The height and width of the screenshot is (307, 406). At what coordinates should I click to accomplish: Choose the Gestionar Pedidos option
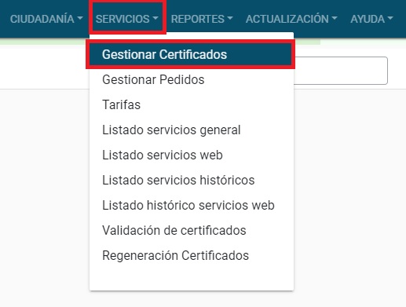point(192,79)
